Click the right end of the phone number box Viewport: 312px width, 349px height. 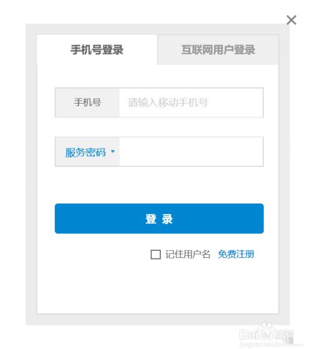click(x=256, y=102)
